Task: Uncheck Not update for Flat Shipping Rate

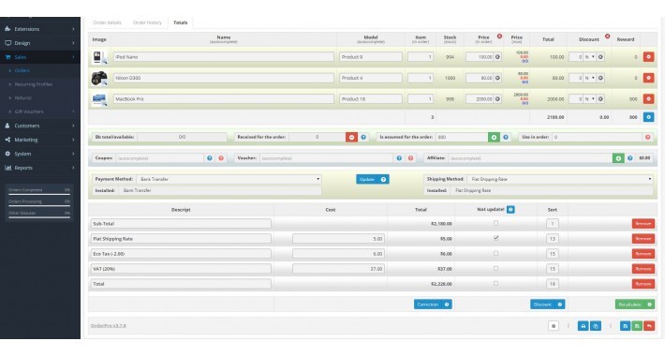Action: click(495, 238)
